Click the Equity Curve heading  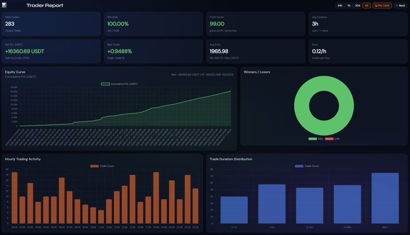pyautogui.click(x=15, y=72)
